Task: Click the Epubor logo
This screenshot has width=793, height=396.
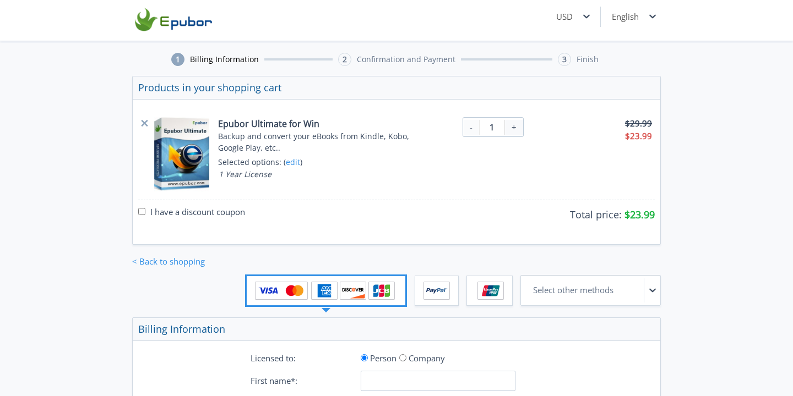Action: pos(173,19)
